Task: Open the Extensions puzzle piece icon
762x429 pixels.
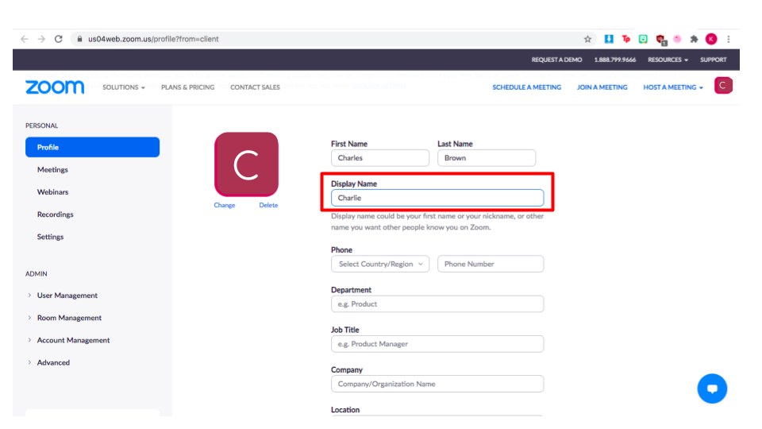Action: [x=694, y=39]
